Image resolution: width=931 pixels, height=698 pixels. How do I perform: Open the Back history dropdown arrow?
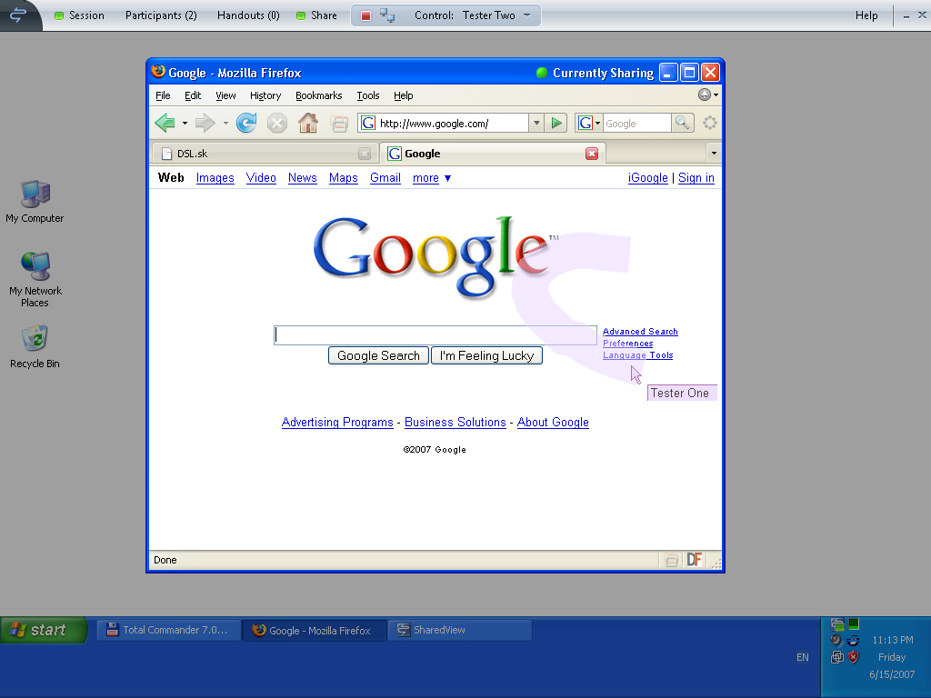pyautogui.click(x=185, y=124)
